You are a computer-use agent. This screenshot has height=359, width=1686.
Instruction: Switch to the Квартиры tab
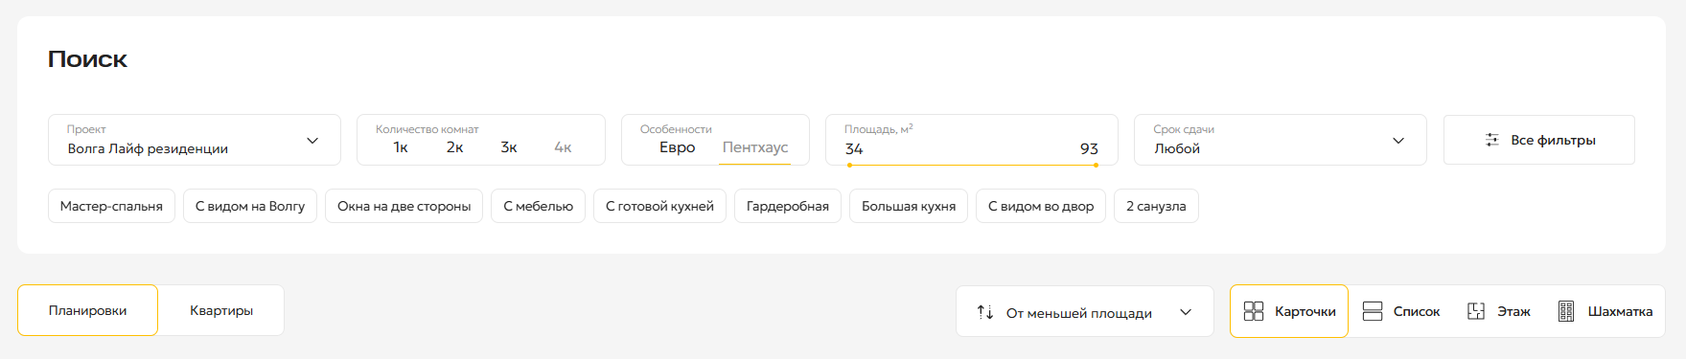coord(221,310)
